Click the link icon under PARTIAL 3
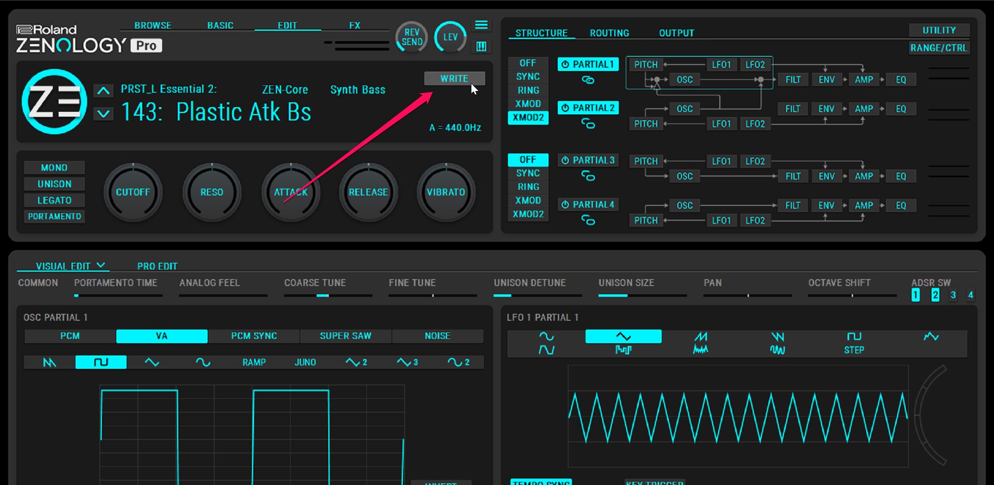This screenshot has height=485, width=994. click(x=588, y=176)
